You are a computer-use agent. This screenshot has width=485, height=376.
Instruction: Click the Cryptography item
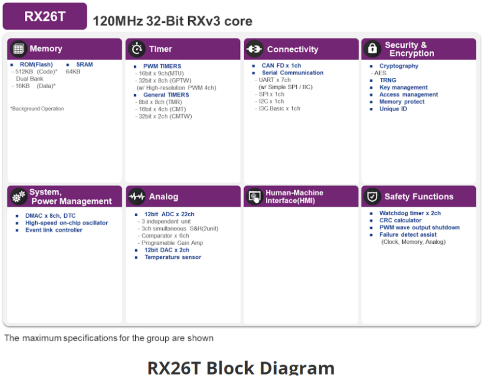pyautogui.click(x=398, y=66)
